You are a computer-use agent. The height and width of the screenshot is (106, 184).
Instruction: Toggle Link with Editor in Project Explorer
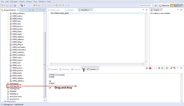click(33, 10)
